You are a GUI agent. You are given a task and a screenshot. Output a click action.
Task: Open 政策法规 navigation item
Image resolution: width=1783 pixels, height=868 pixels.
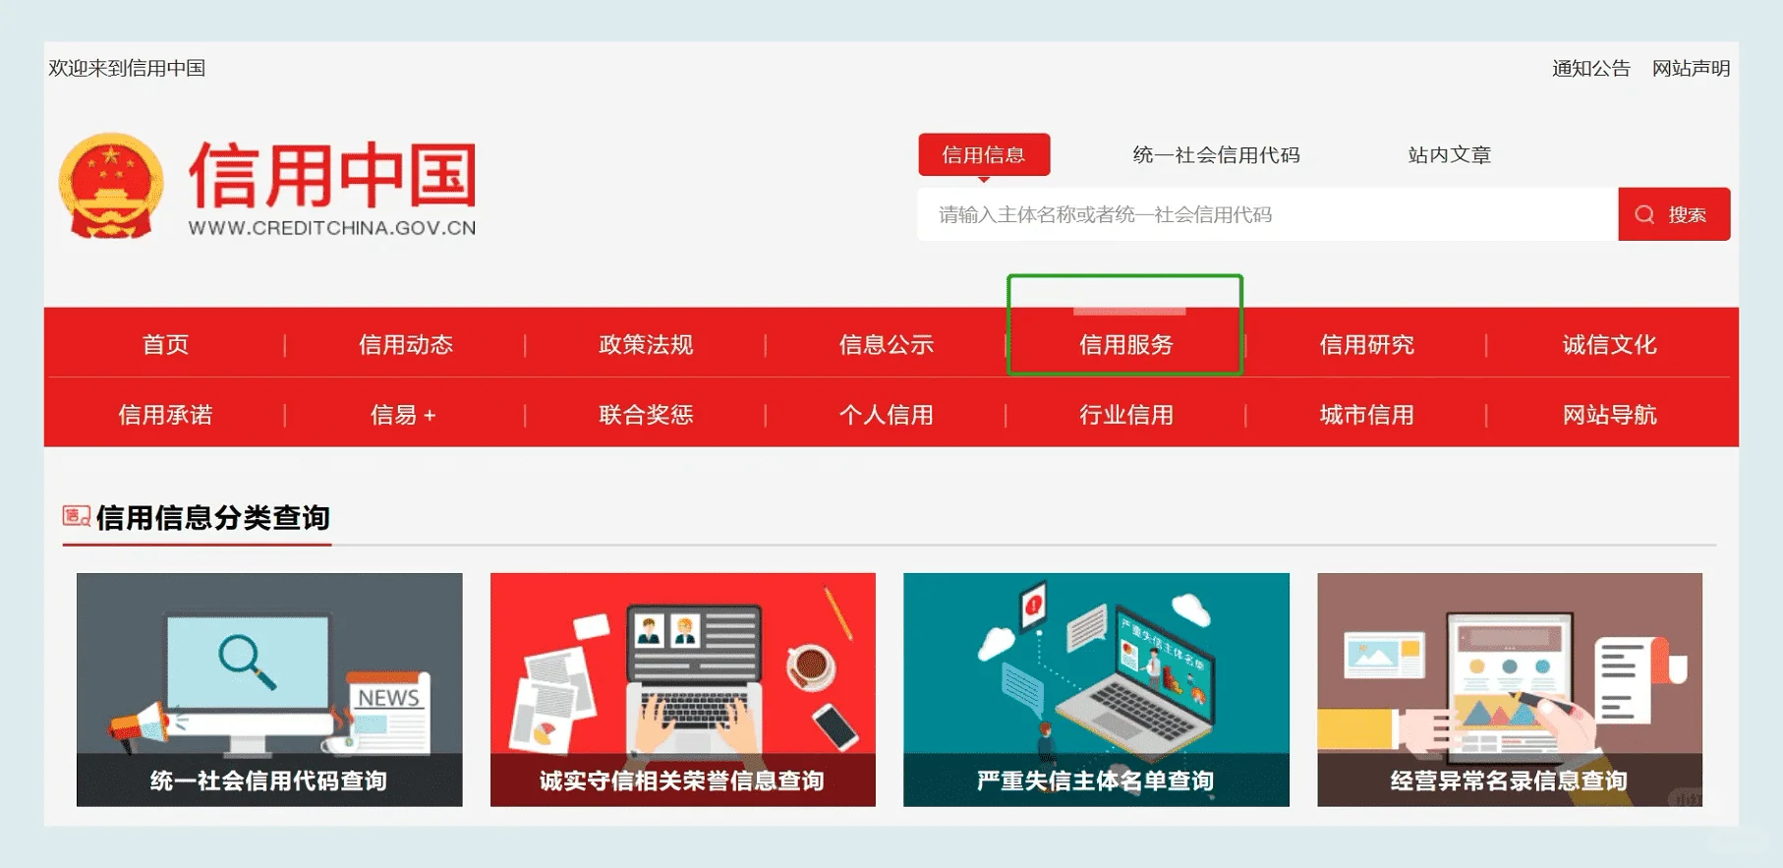tap(646, 344)
